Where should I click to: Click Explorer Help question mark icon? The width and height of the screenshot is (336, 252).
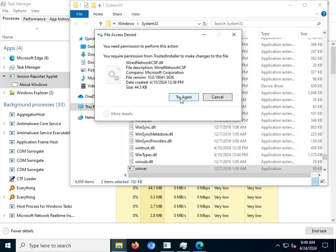[x=324, y=14]
